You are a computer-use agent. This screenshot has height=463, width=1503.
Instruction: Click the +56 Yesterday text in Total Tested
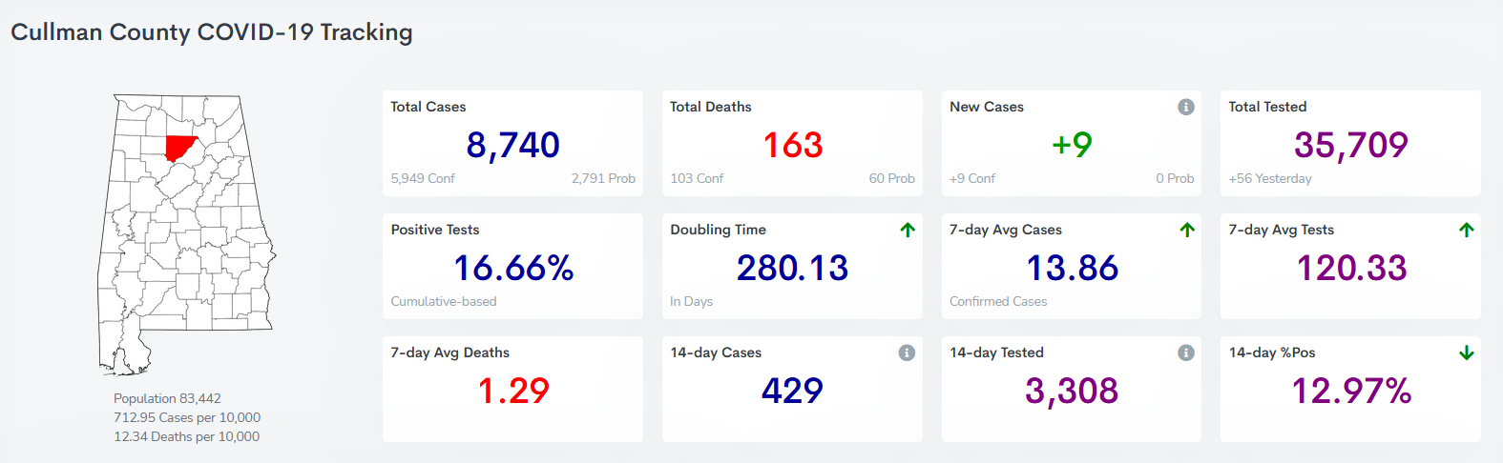(1269, 178)
